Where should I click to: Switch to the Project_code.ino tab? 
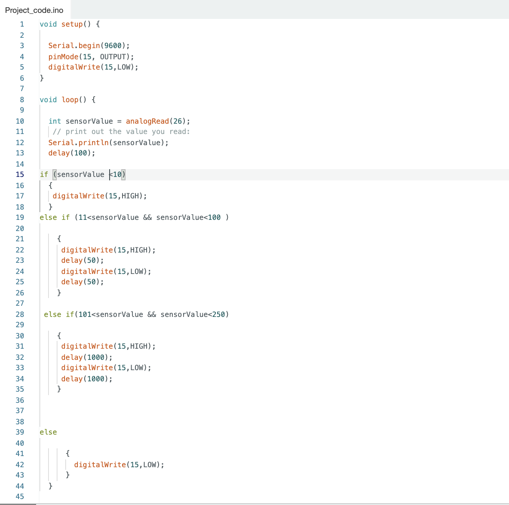[34, 10]
